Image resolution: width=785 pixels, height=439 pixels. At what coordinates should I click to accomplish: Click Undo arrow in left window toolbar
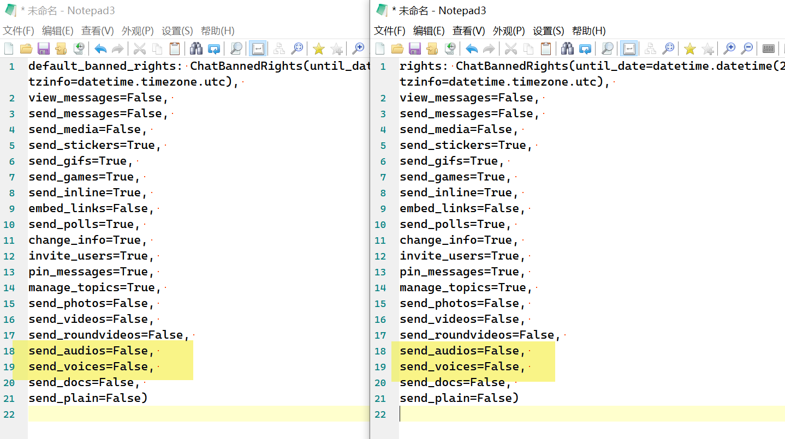[x=100, y=49]
